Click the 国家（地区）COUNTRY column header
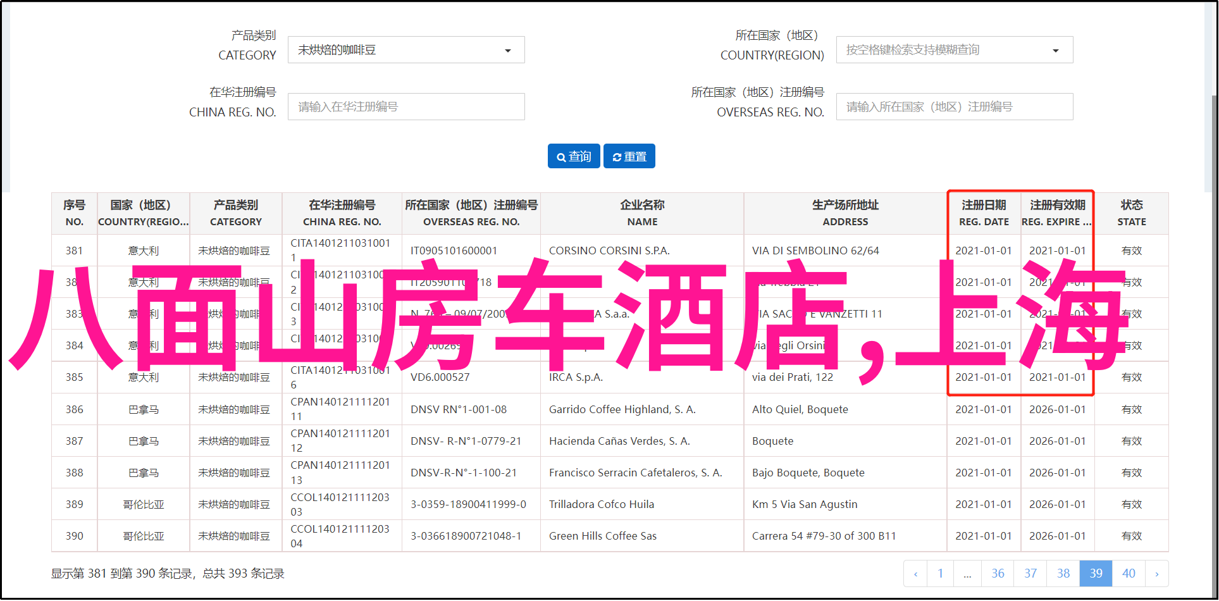This screenshot has height=601, width=1219. coord(144,213)
